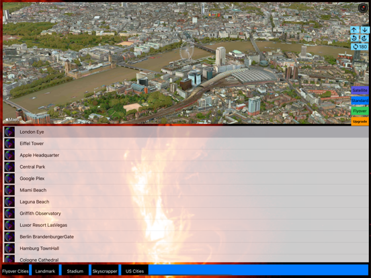
Task: Choose Apple Headquarter from the list
Action: click(x=185, y=155)
